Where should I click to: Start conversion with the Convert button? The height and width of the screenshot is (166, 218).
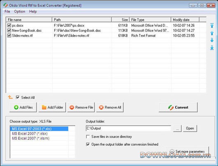[178, 107]
